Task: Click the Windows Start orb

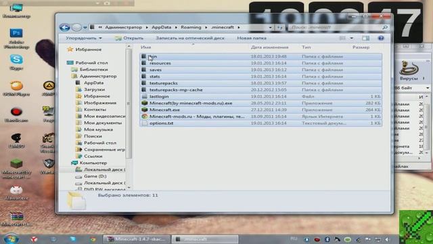Action: point(11,239)
